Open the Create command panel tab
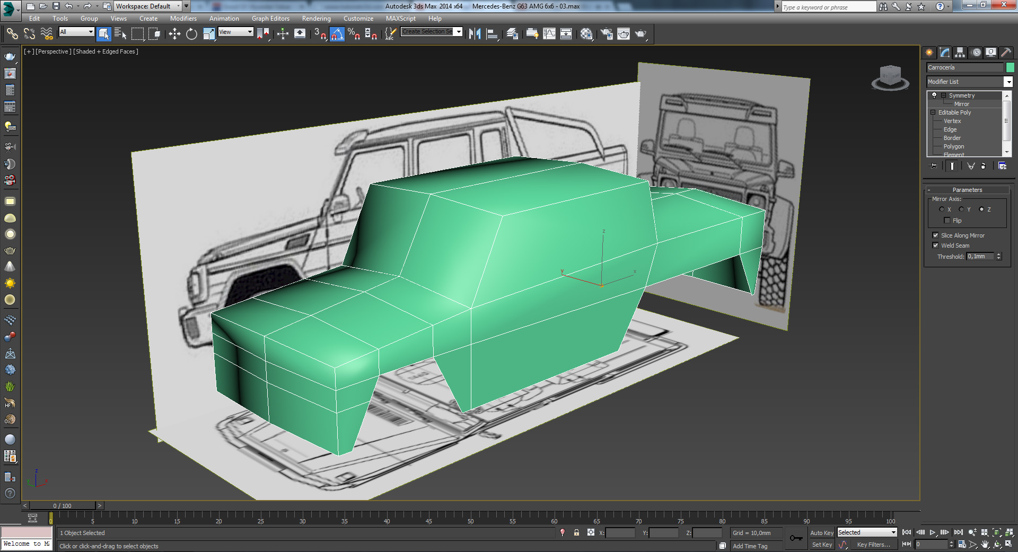Viewport: 1018px width, 552px height. [x=929, y=52]
